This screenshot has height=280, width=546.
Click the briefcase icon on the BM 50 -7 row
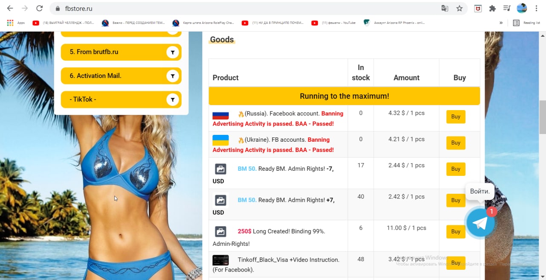tap(221, 169)
